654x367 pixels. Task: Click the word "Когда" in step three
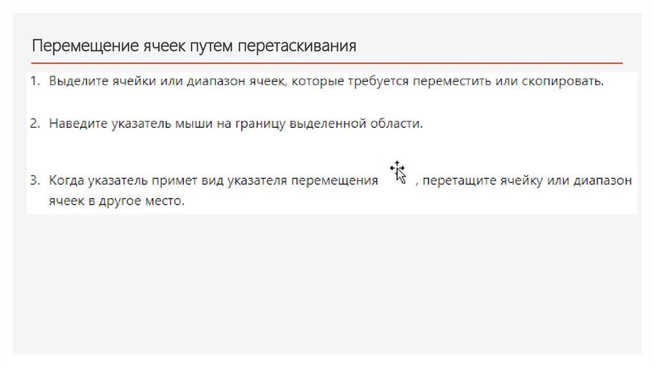(65, 180)
